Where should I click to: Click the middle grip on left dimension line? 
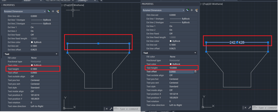99,43
